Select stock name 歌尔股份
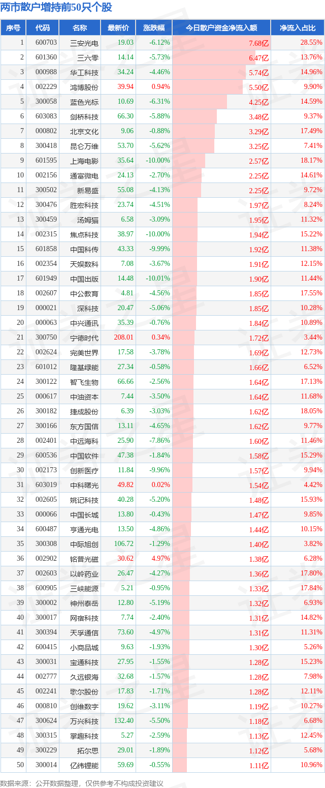The height and width of the screenshot is (788, 325). [x=84, y=691]
